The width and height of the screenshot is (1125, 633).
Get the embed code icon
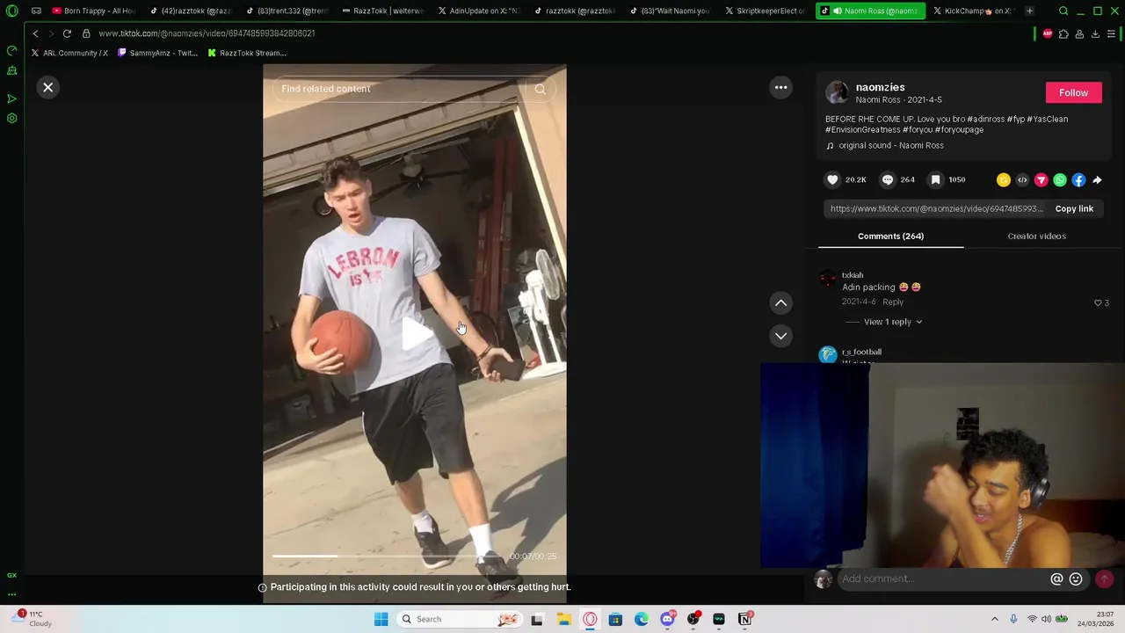1022,179
